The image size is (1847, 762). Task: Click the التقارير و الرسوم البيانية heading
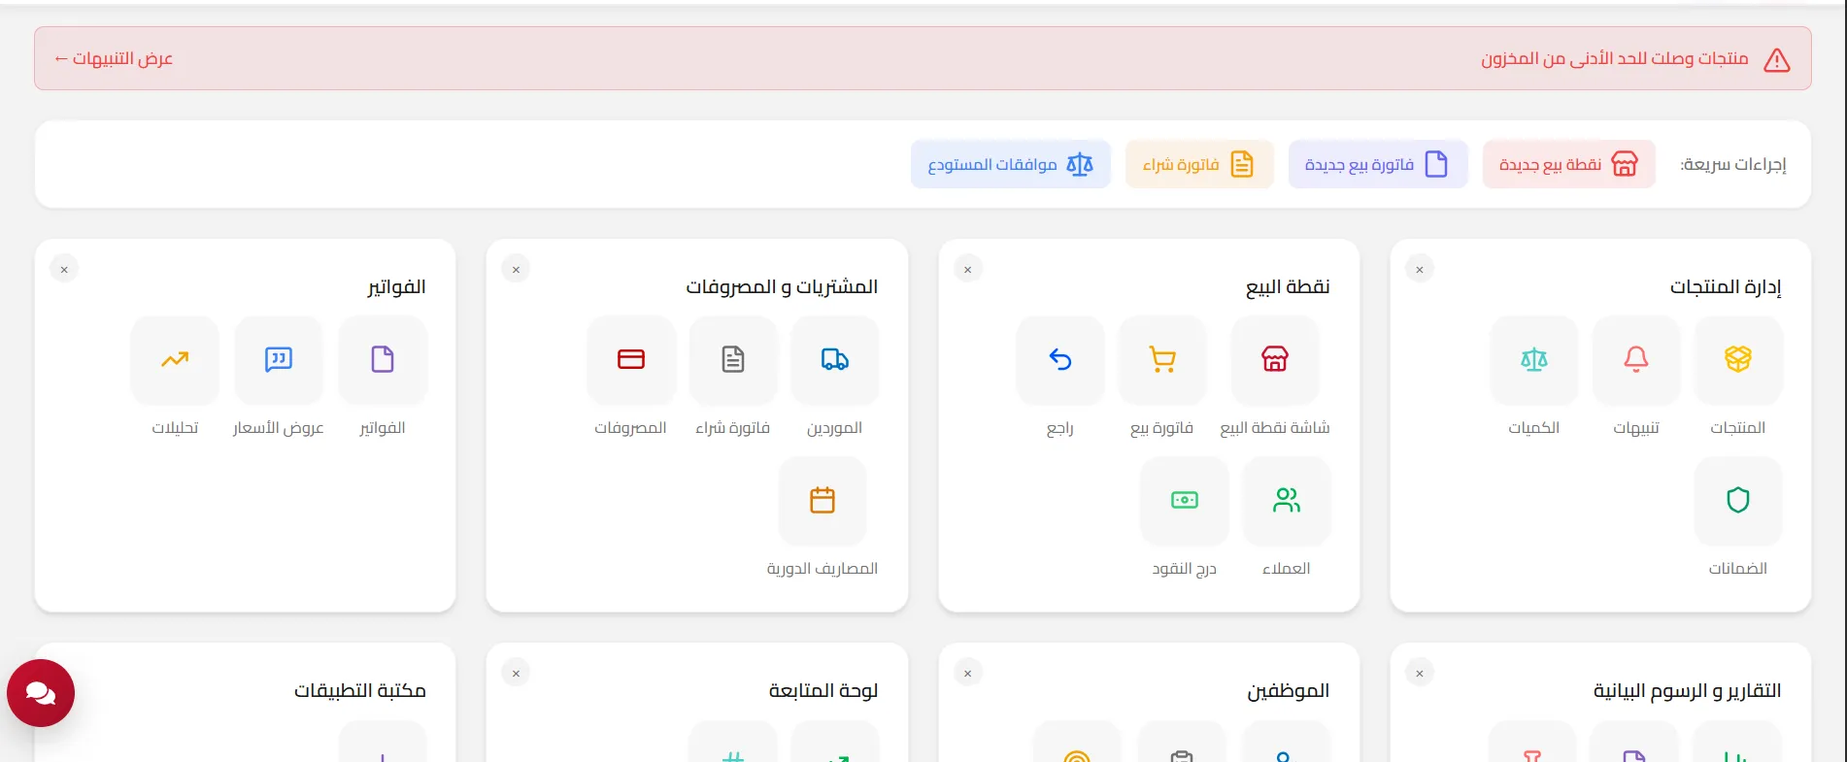point(1687,691)
